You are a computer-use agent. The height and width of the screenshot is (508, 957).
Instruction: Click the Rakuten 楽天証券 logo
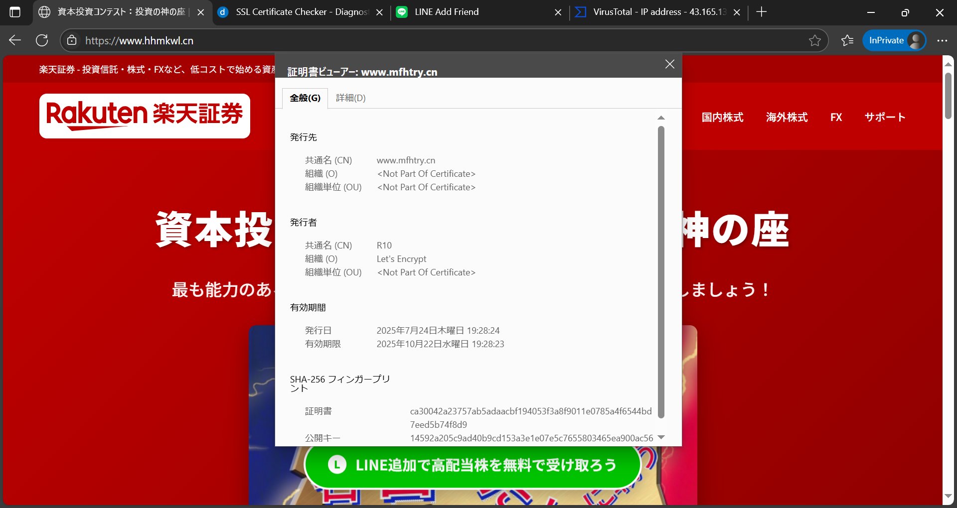pyautogui.click(x=145, y=116)
